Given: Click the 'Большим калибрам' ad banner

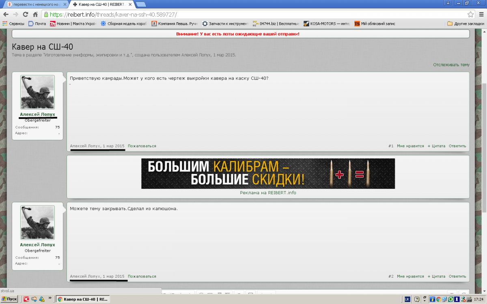Looking at the screenshot, I should tap(268, 173).
